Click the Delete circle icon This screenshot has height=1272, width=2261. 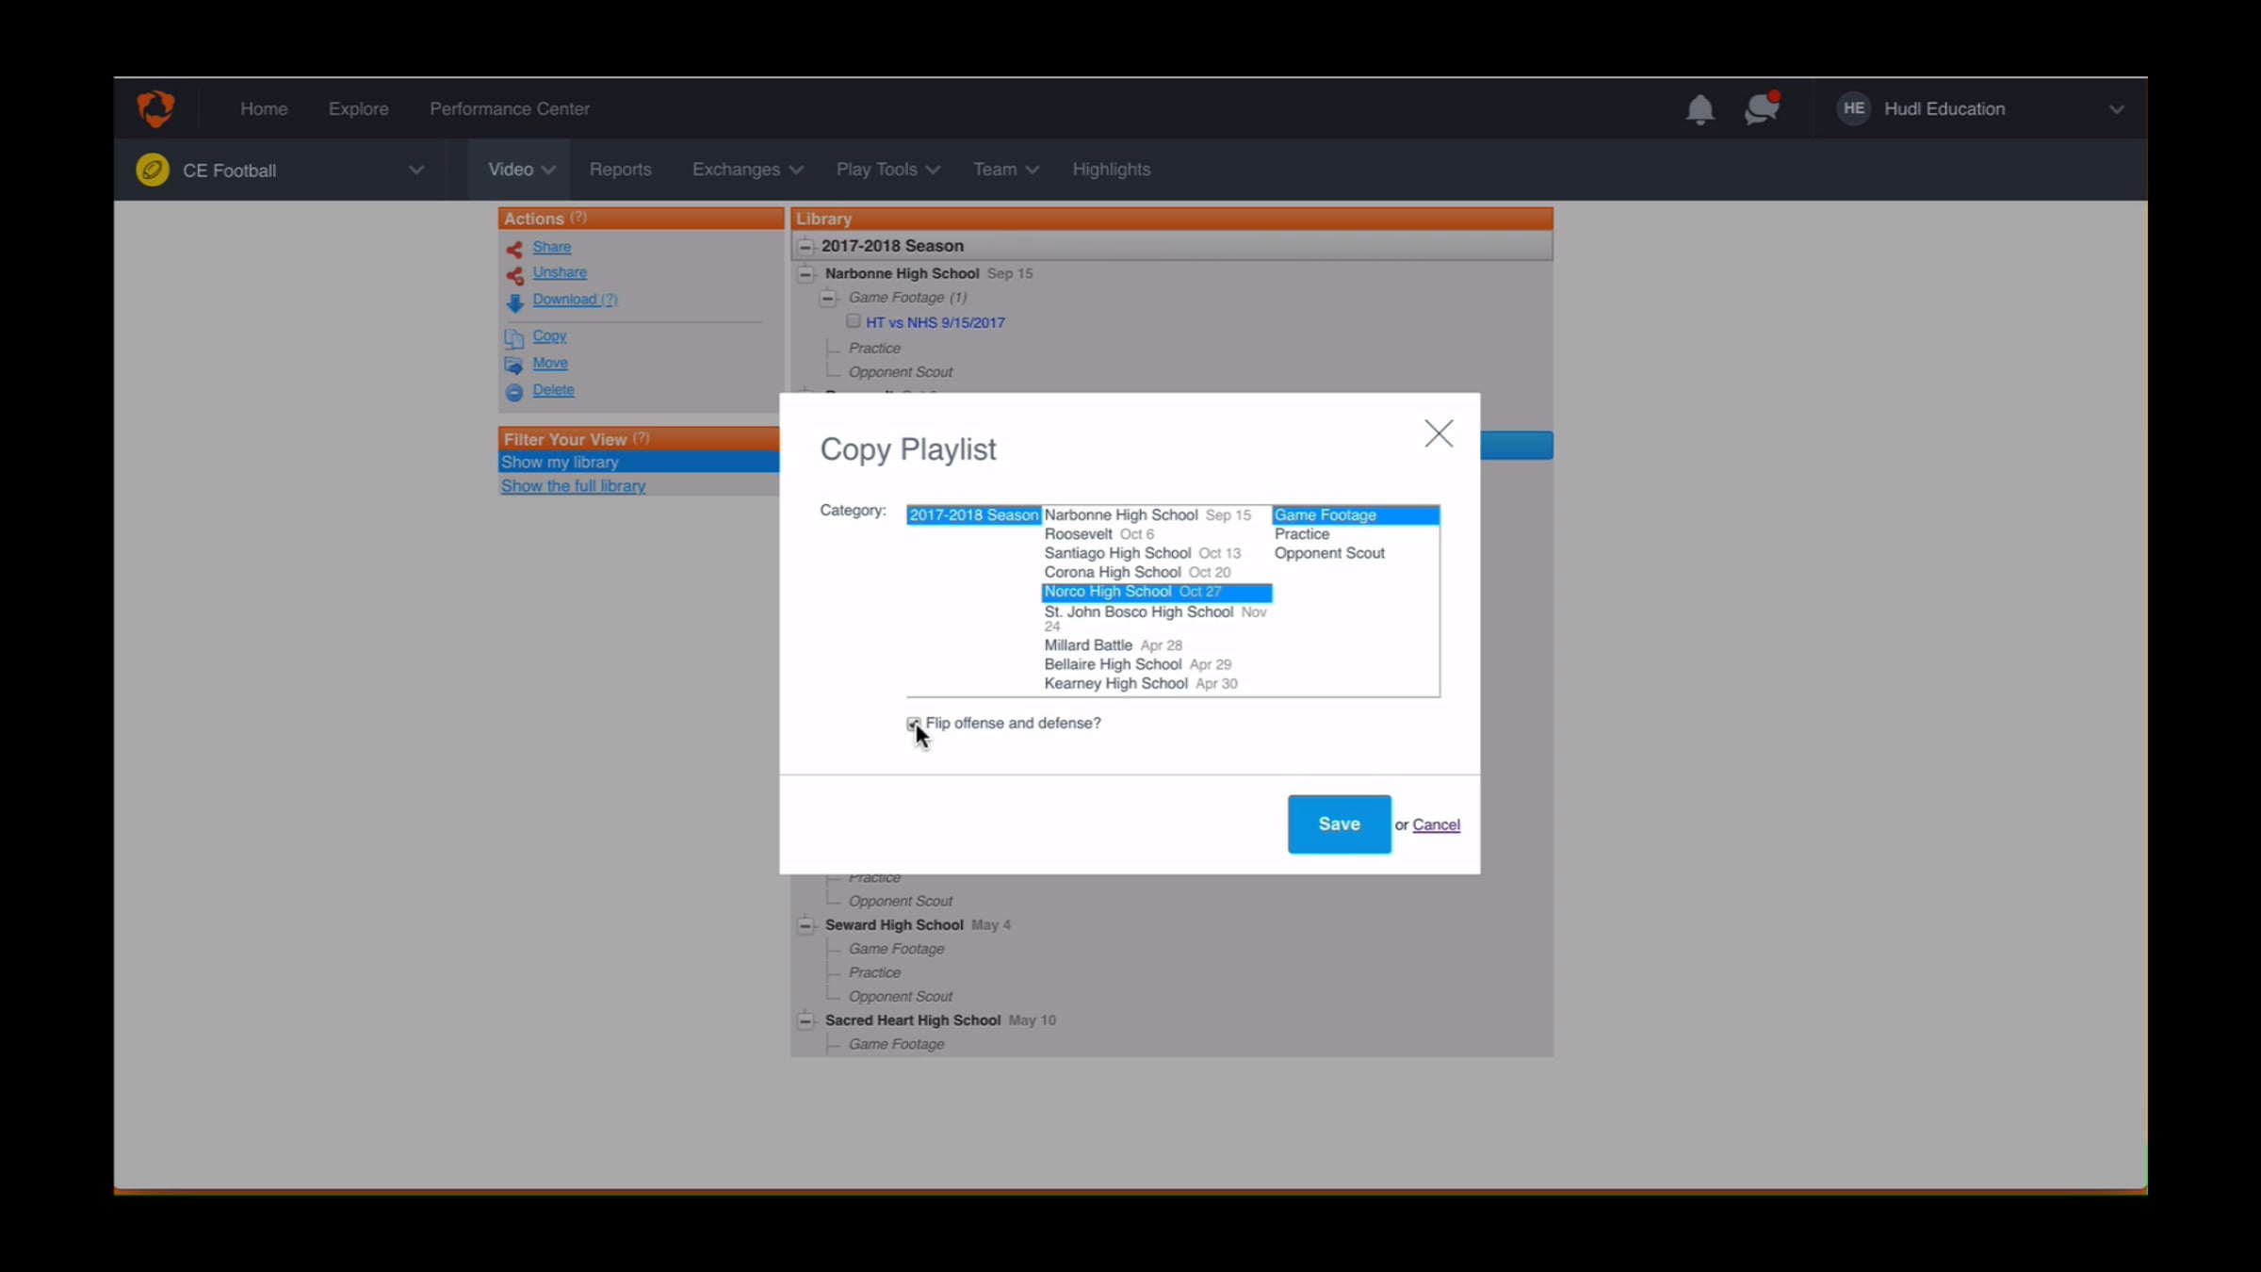coord(514,392)
